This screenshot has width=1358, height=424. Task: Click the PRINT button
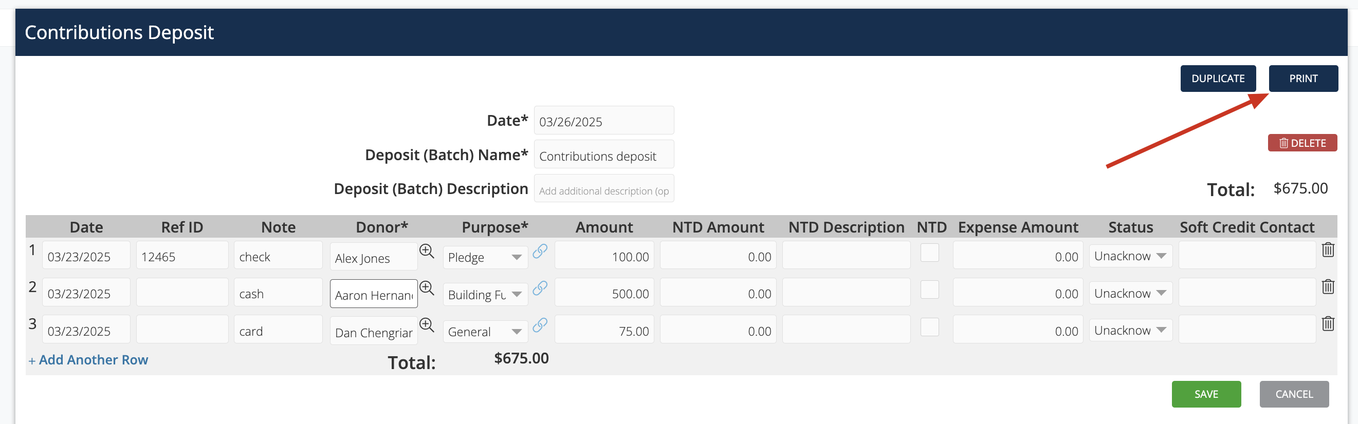[x=1303, y=79]
